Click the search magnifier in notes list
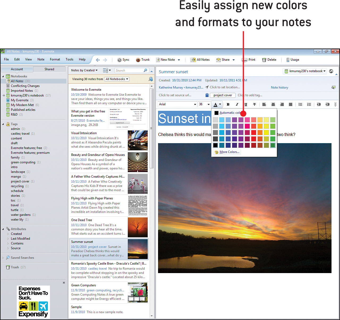The image size is (340, 320). [145, 71]
